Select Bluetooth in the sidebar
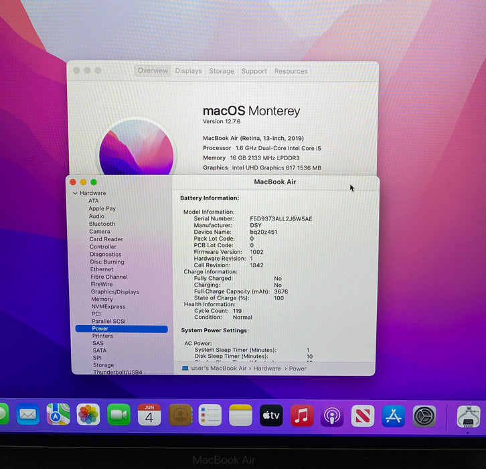 102,224
